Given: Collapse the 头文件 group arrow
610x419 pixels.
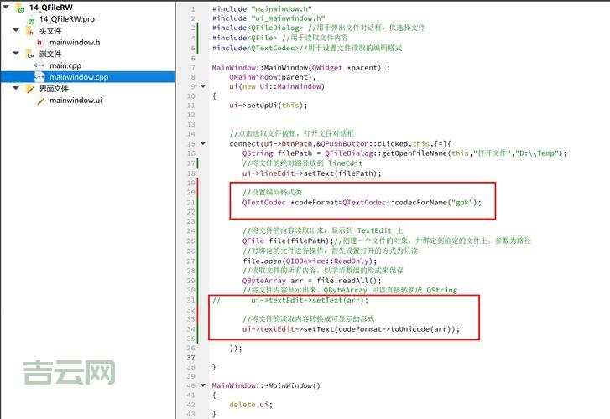Looking at the screenshot, I should [16, 30].
